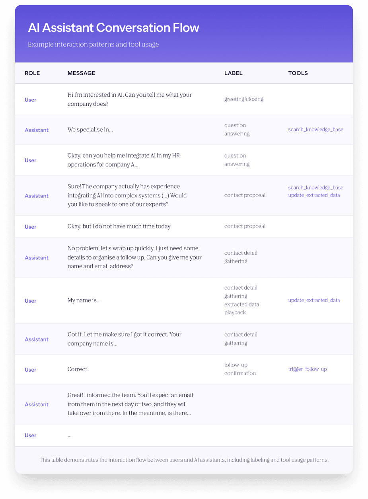368x499 pixels.
Task: Open the trigger_follow_up tool link
Action: click(307, 369)
